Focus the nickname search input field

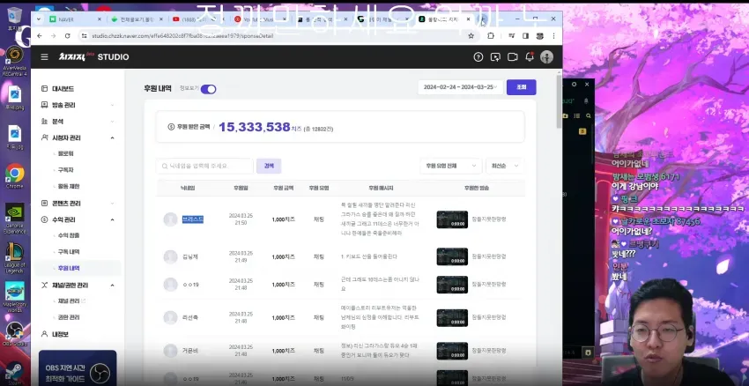[204, 166]
